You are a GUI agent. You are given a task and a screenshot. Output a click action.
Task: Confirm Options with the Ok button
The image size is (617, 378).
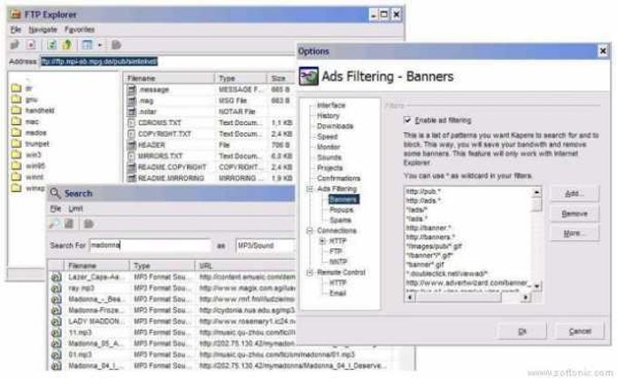click(522, 332)
